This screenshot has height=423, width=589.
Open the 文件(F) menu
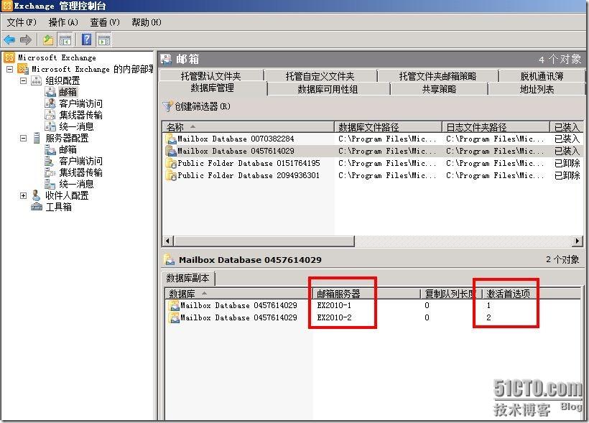(x=22, y=22)
